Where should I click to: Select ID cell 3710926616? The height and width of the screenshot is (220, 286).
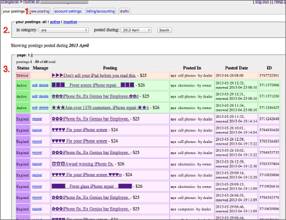click(x=269, y=186)
